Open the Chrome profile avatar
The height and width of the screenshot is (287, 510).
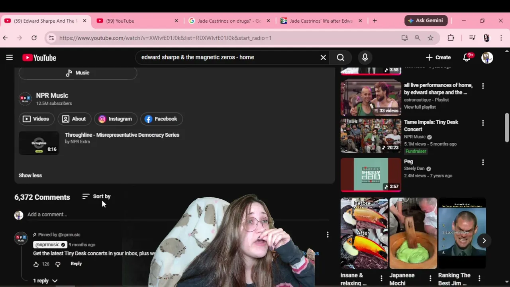[x=486, y=38]
